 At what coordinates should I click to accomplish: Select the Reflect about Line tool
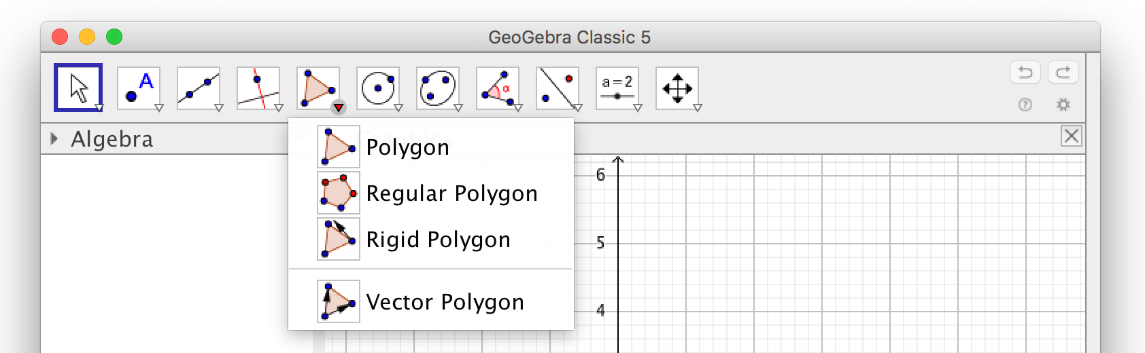click(558, 88)
